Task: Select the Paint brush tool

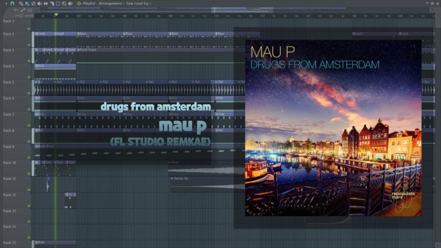Action: (x=27, y=3)
